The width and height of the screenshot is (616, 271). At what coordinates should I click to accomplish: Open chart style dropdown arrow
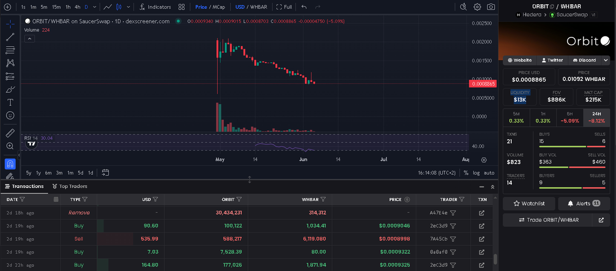point(128,7)
